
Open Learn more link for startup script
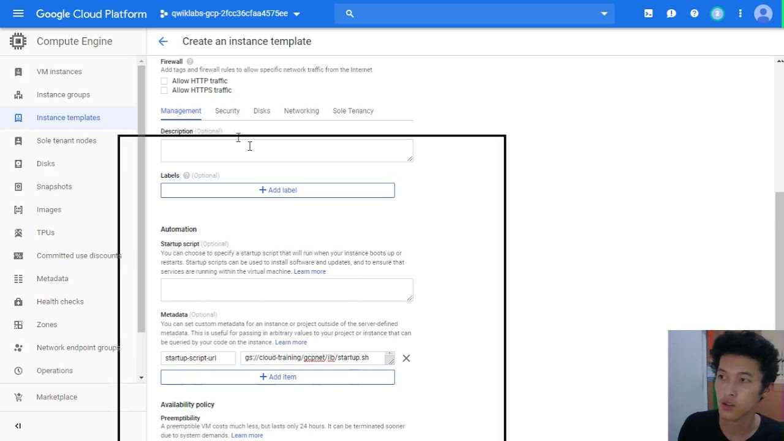pyautogui.click(x=309, y=271)
